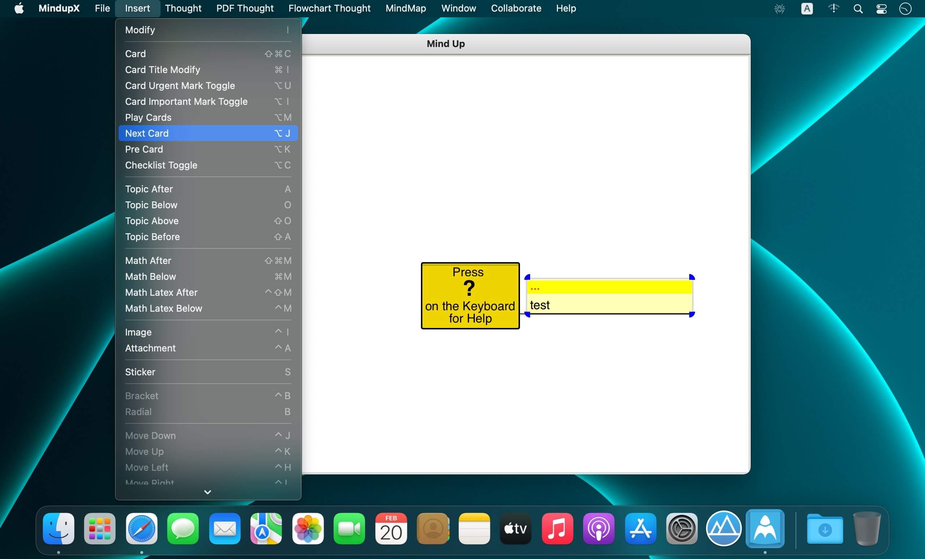
Task: Open Notes app in dock
Action: [474, 528]
